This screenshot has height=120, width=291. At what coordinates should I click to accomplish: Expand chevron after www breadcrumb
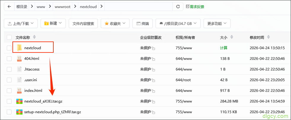pyautogui.click(x=50, y=7)
